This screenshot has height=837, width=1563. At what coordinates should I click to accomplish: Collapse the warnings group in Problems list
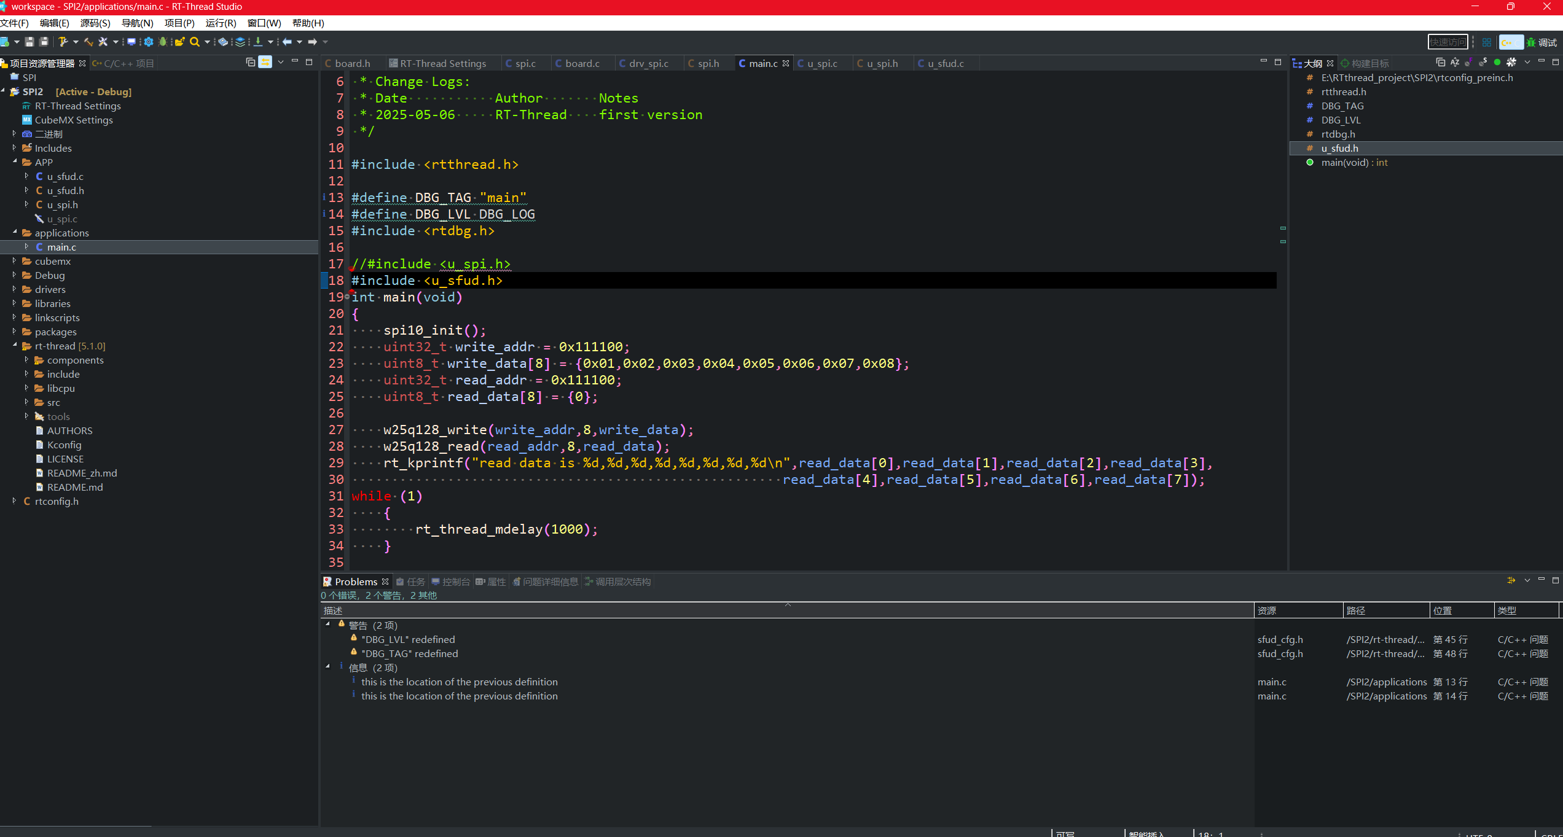pyautogui.click(x=328, y=625)
